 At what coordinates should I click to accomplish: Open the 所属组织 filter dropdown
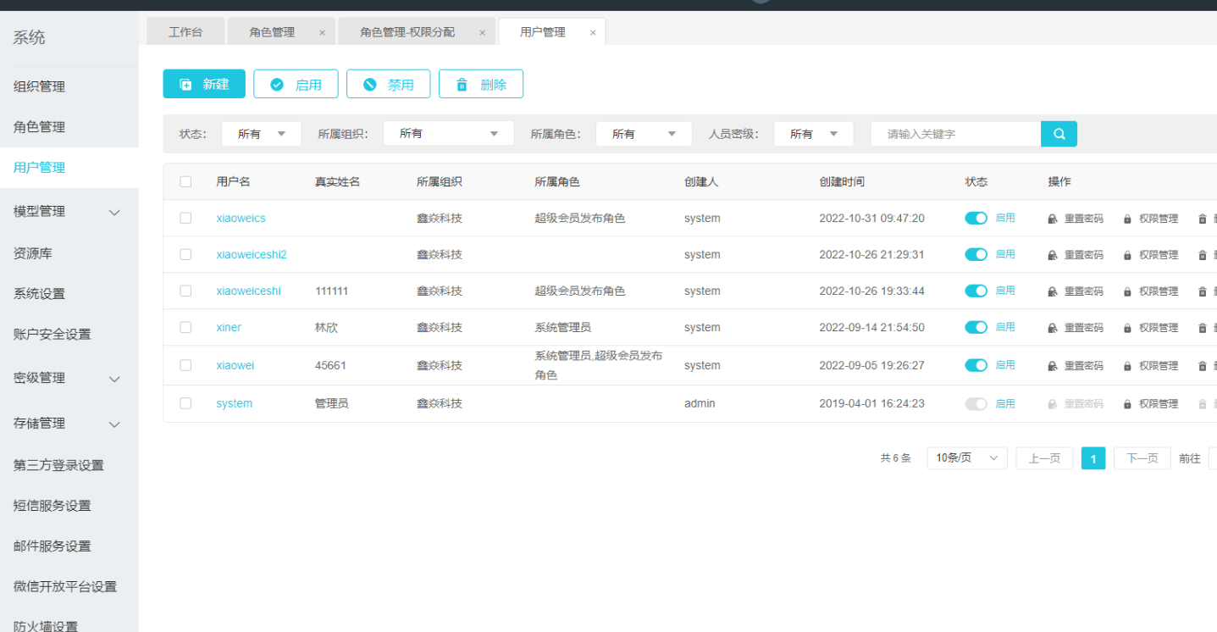coord(448,134)
